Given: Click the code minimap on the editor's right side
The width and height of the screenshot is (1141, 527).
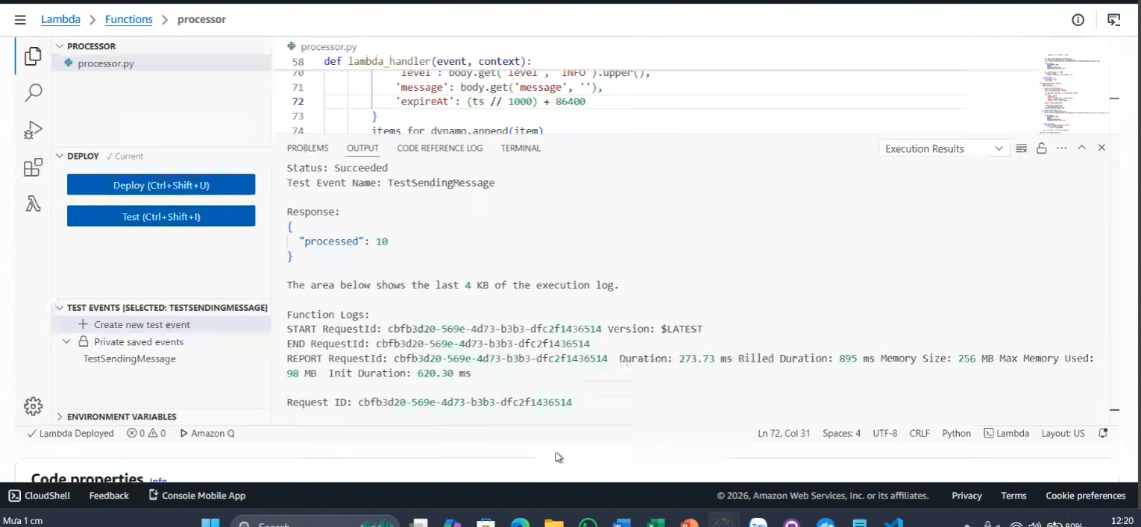Looking at the screenshot, I should tap(1074, 93).
